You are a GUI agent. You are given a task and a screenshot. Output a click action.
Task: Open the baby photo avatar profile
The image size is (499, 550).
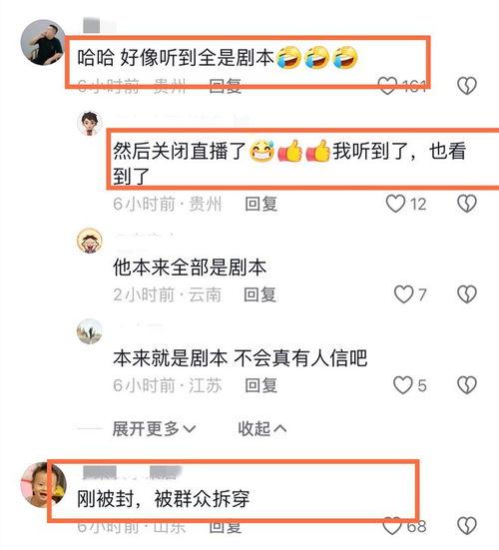(44, 485)
